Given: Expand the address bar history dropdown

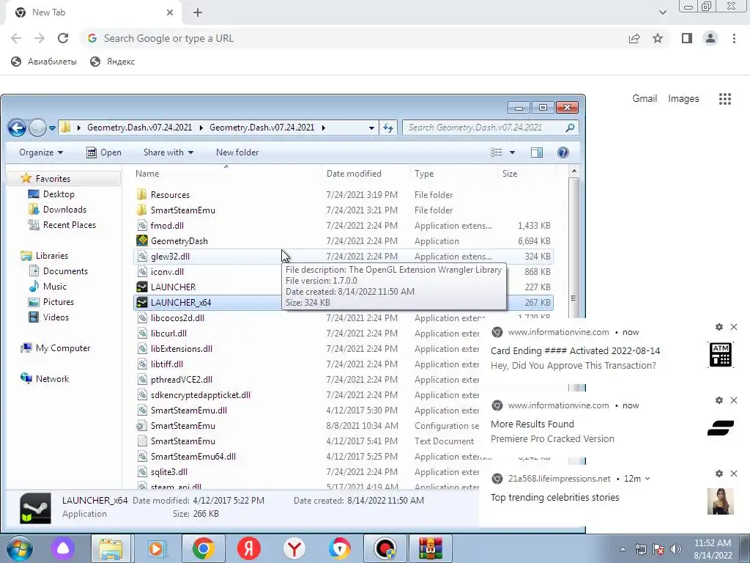Looking at the screenshot, I should point(371,128).
